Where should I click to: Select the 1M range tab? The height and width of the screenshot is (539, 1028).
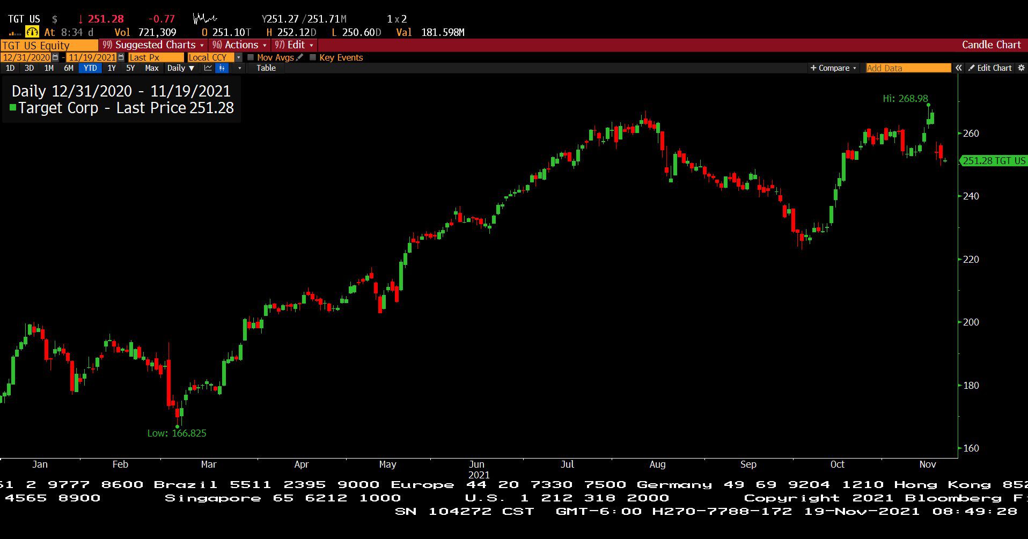[49, 68]
